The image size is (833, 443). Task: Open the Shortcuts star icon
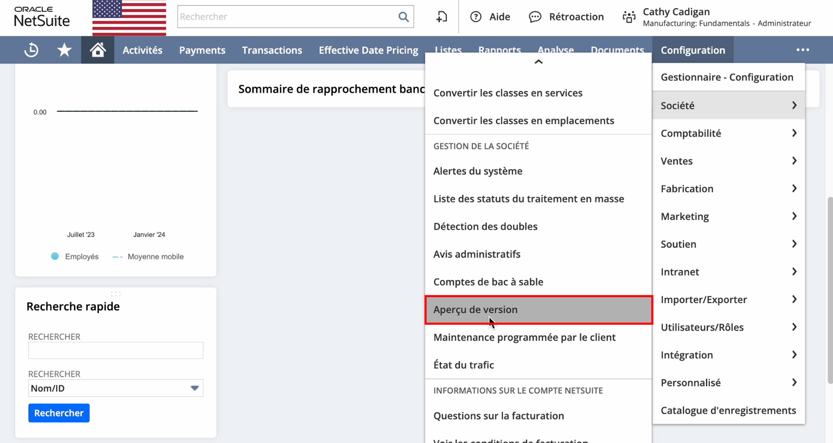tap(64, 50)
